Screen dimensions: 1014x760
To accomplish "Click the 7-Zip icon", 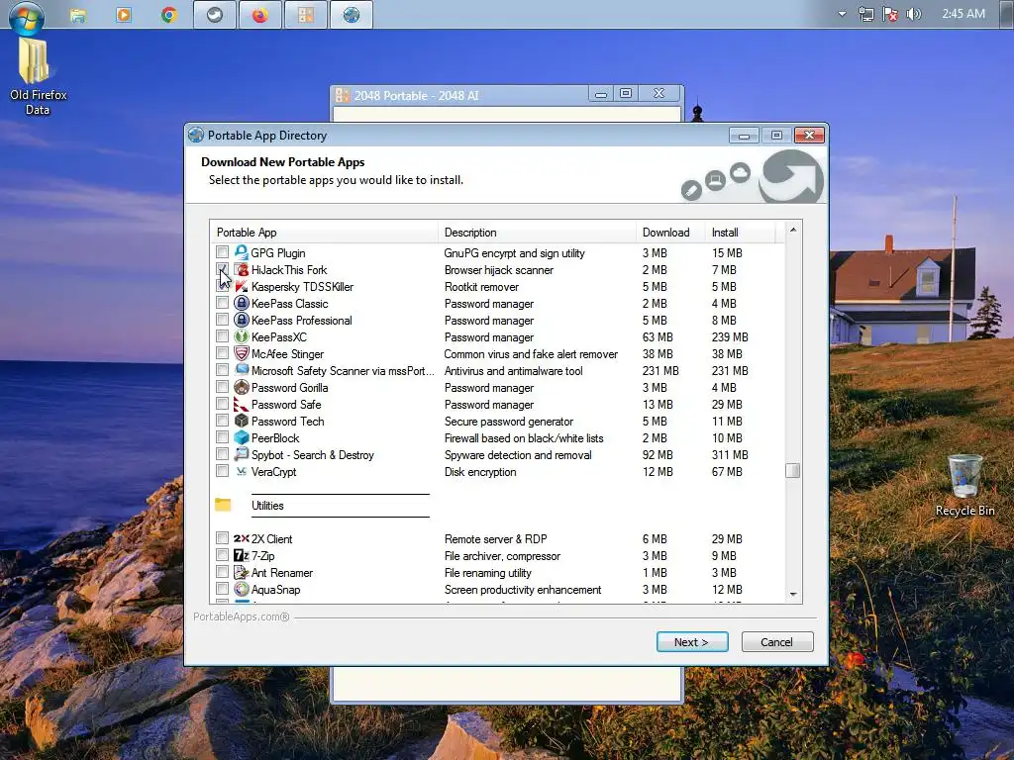I will 242,555.
